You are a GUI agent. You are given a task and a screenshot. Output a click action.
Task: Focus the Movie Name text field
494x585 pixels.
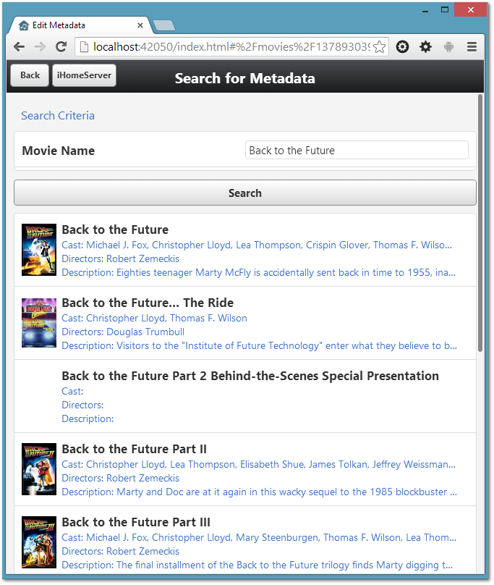coord(357,151)
